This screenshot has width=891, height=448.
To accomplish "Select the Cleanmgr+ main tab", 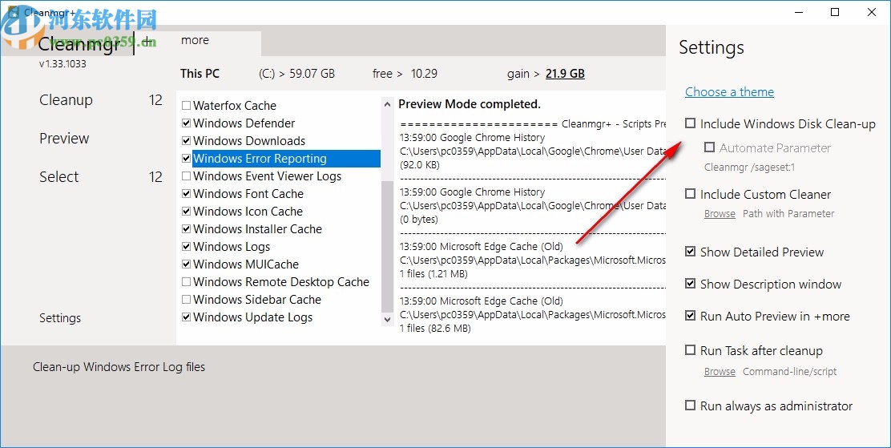I will coord(79,44).
